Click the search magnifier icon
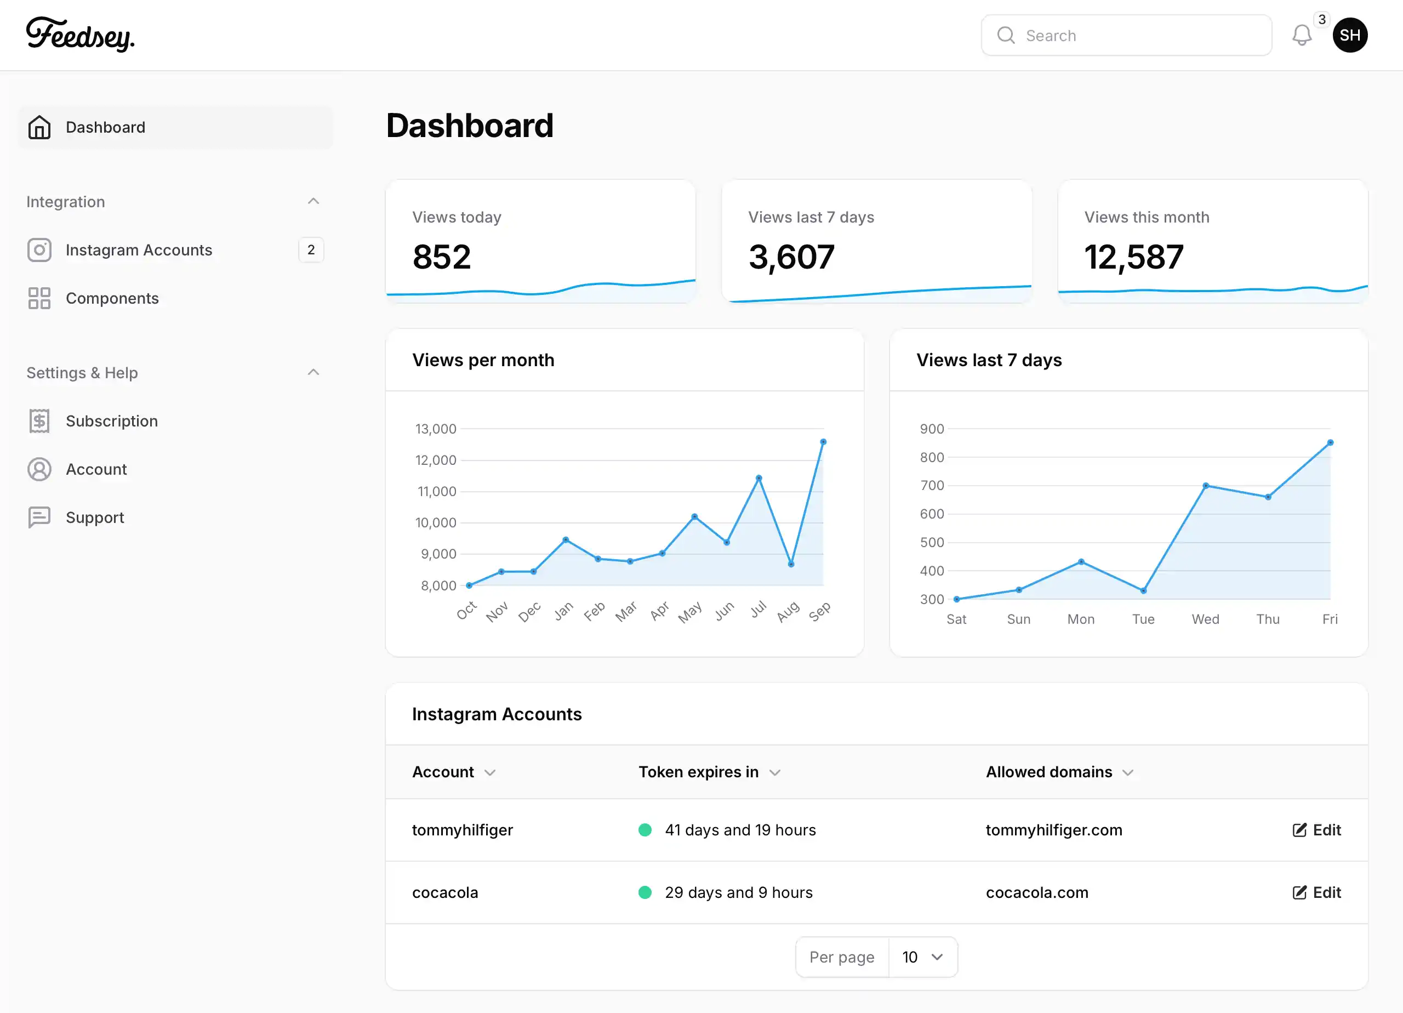1403x1013 pixels. coord(1006,35)
